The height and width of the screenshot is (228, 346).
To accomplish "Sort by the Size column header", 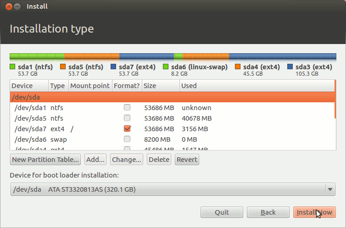I will [160, 86].
